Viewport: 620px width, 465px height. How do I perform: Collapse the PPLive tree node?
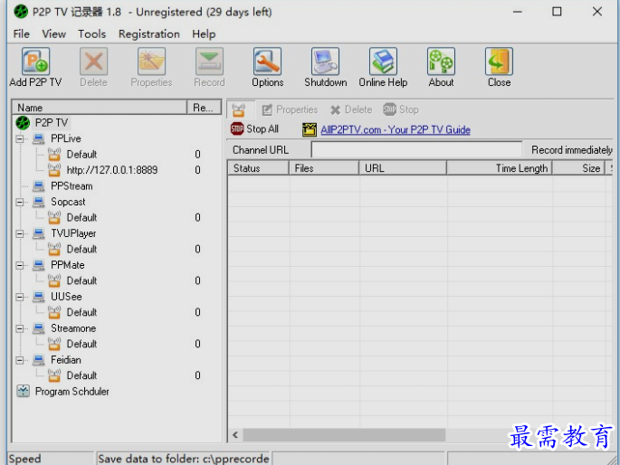tap(19, 138)
